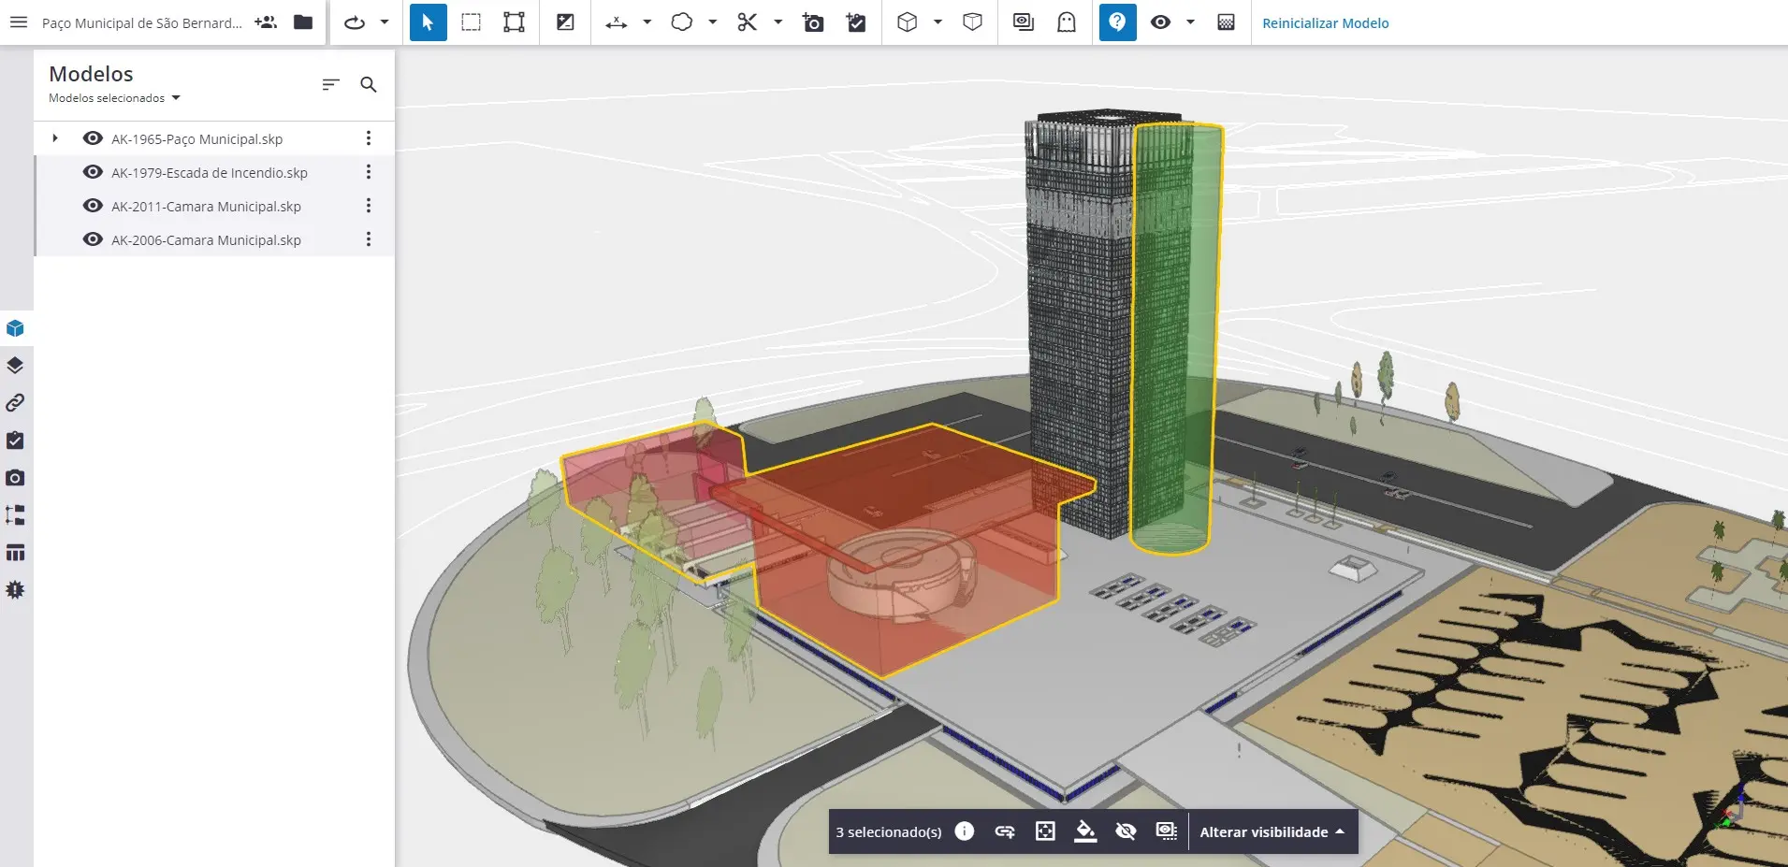This screenshot has width=1788, height=867.
Task: Open the ghost mode icon
Action: pyautogui.click(x=1066, y=22)
